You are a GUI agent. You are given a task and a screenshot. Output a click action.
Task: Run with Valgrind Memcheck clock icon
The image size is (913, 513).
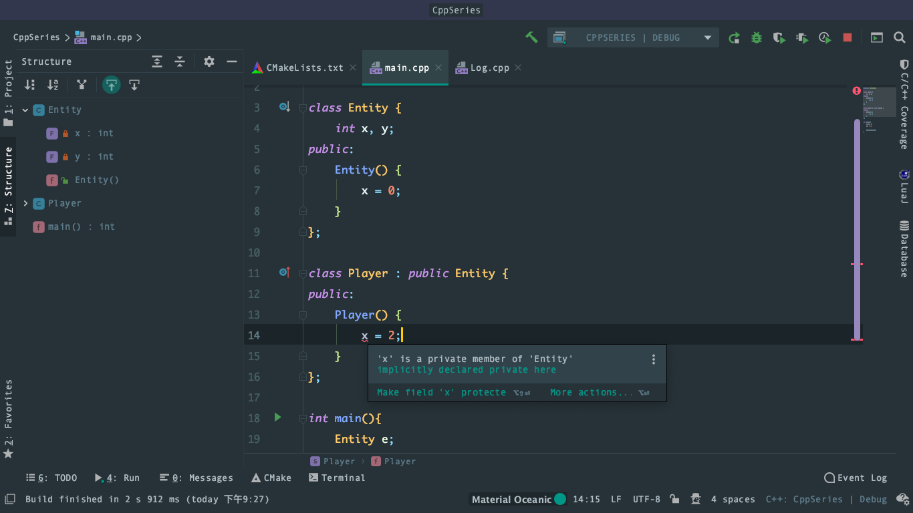[x=825, y=38]
